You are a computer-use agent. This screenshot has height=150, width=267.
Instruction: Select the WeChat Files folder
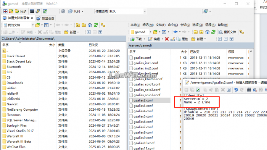(x=16, y=147)
